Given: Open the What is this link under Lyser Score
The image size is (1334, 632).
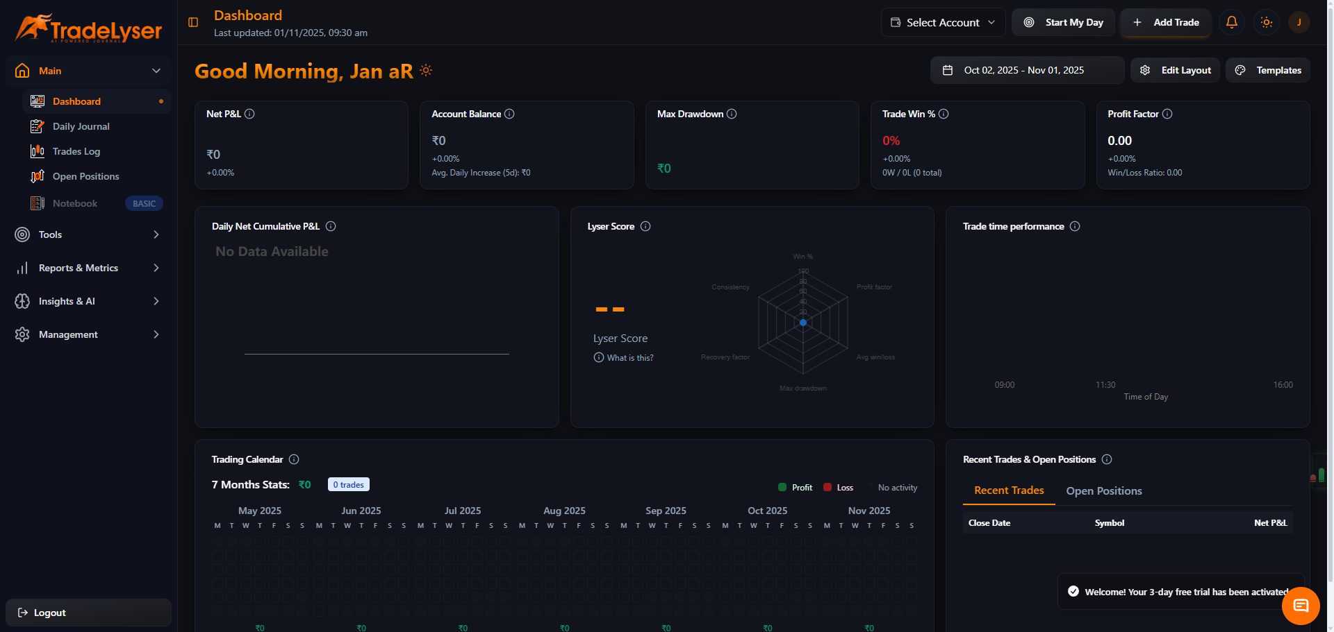Looking at the screenshot, I should [623, 357].
